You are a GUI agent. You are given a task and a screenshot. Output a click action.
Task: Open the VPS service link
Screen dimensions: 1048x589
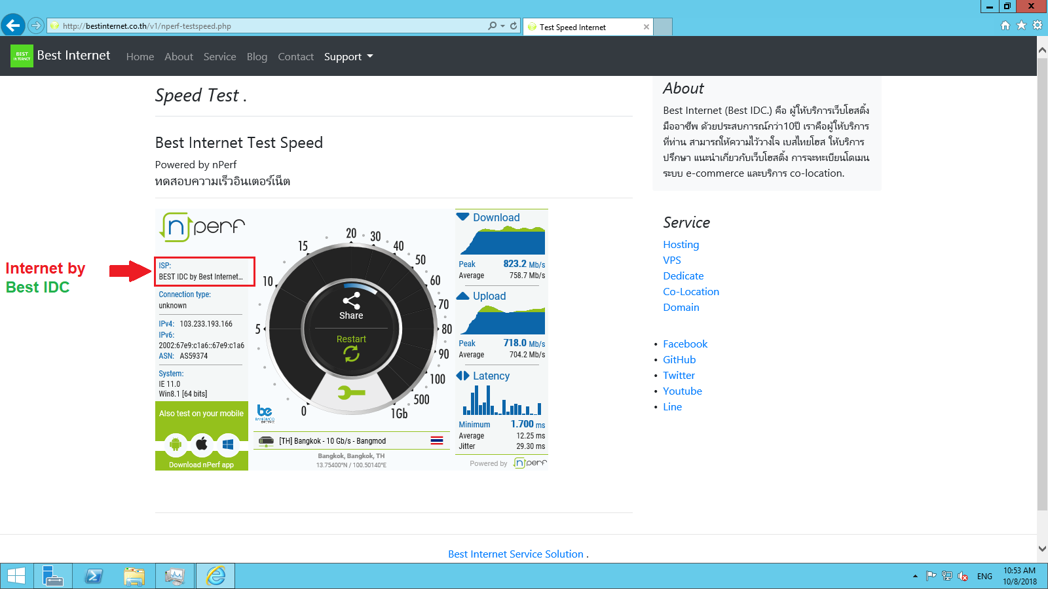coord(672,260)
